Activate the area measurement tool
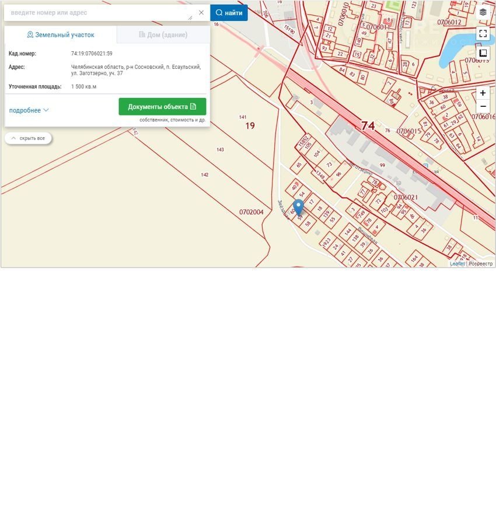Screen dimensions: 496x531 click(x=483, y=54)
